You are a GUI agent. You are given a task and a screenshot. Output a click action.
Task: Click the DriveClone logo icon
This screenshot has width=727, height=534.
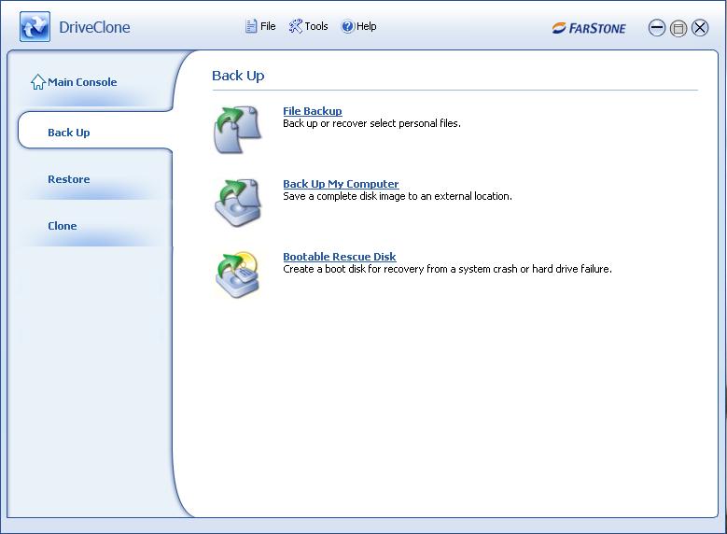[35, 27]
